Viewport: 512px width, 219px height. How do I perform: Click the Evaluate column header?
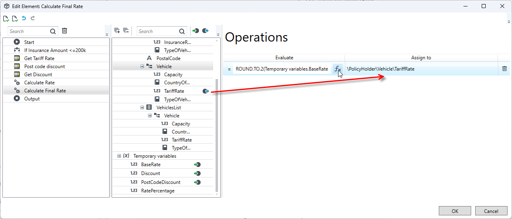pyautogui.click(x=284, y=58)
